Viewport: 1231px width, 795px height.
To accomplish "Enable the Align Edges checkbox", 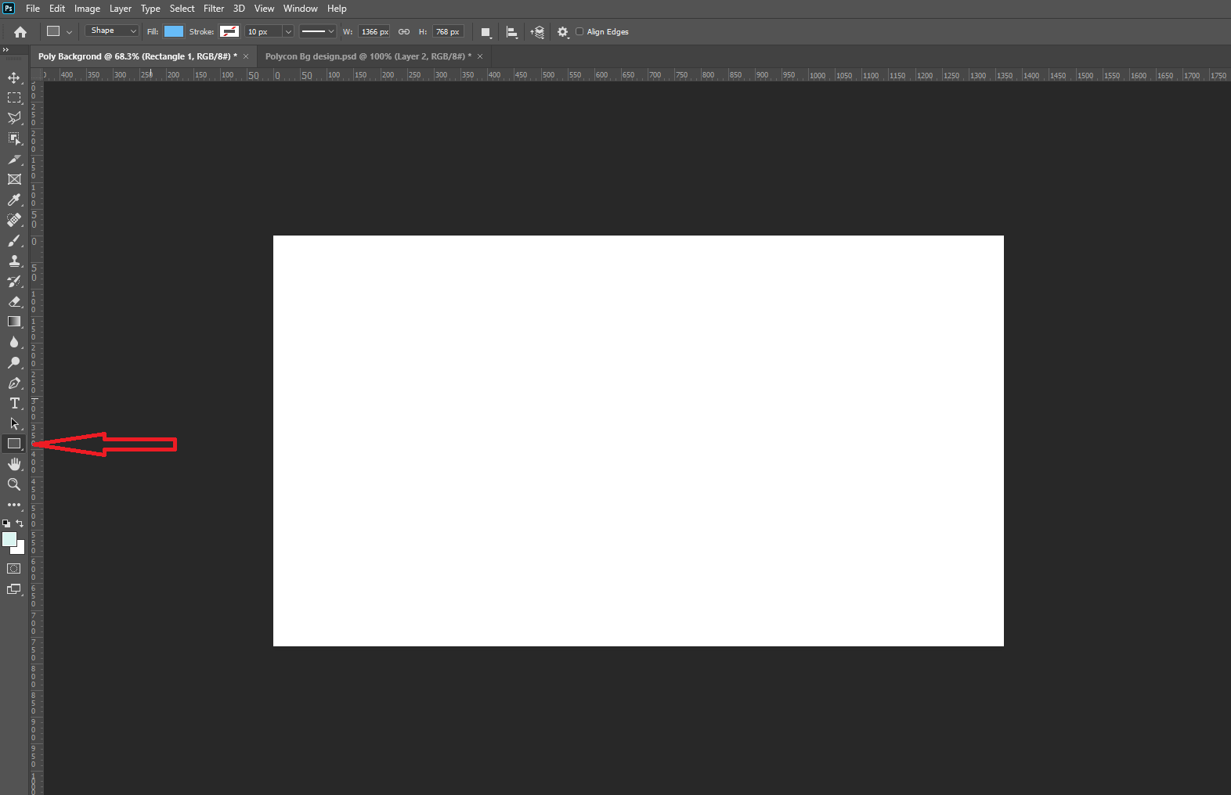I will coord(579,32).
